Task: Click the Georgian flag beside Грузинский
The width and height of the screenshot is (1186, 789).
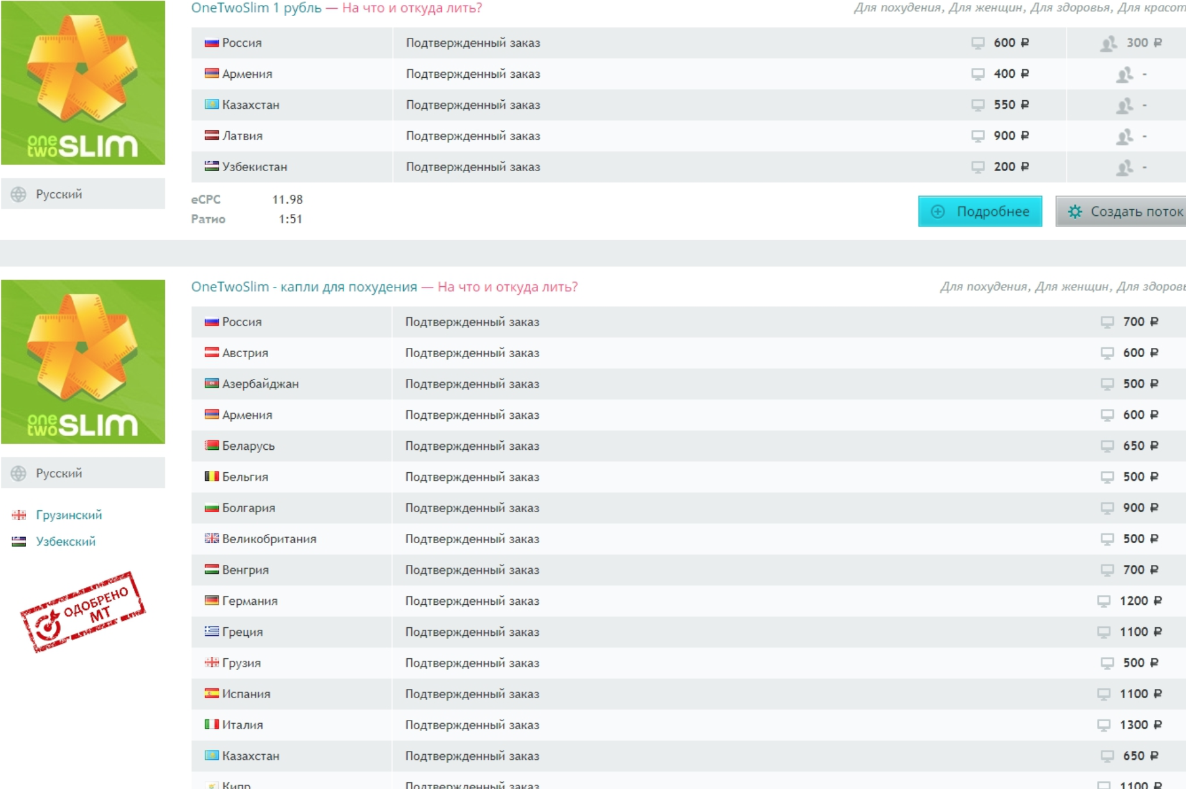Action: tap(19, 515)
